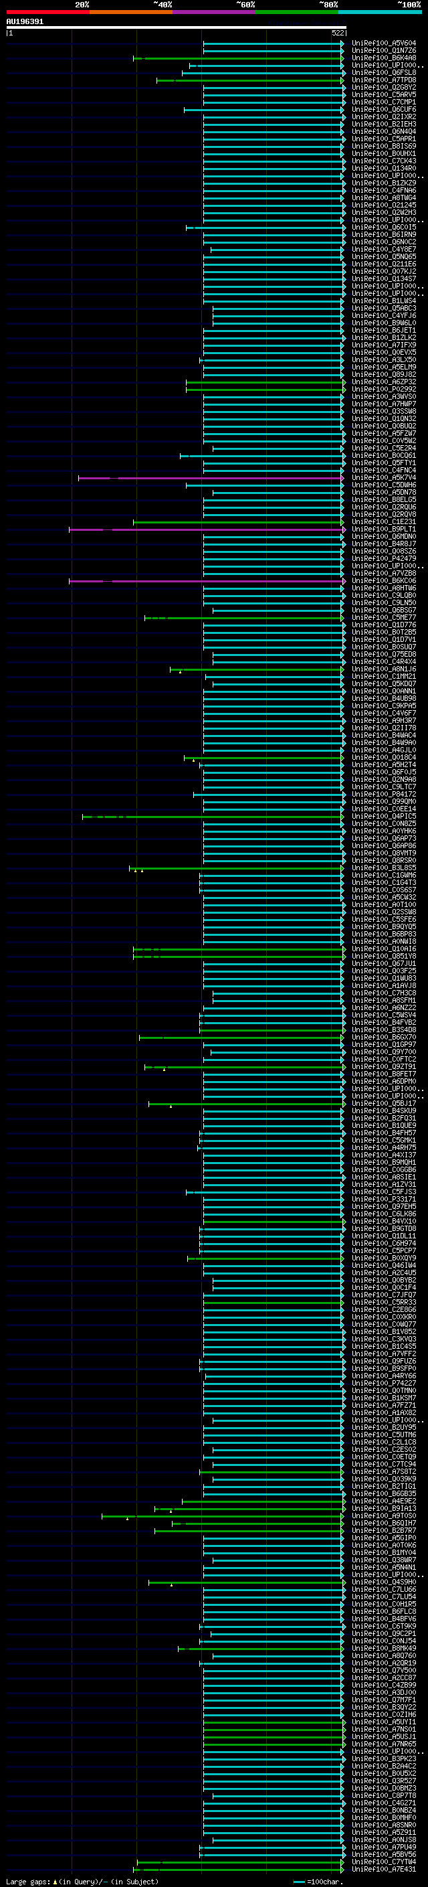Select hit label UniRef100_Q2W2H3
This screenshot has width=428, height=1887.
pyautogui.click(x=383, y=212)
